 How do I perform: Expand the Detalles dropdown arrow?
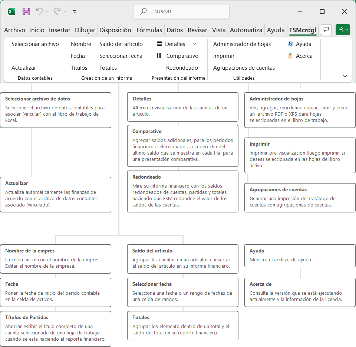pos(195,44)
